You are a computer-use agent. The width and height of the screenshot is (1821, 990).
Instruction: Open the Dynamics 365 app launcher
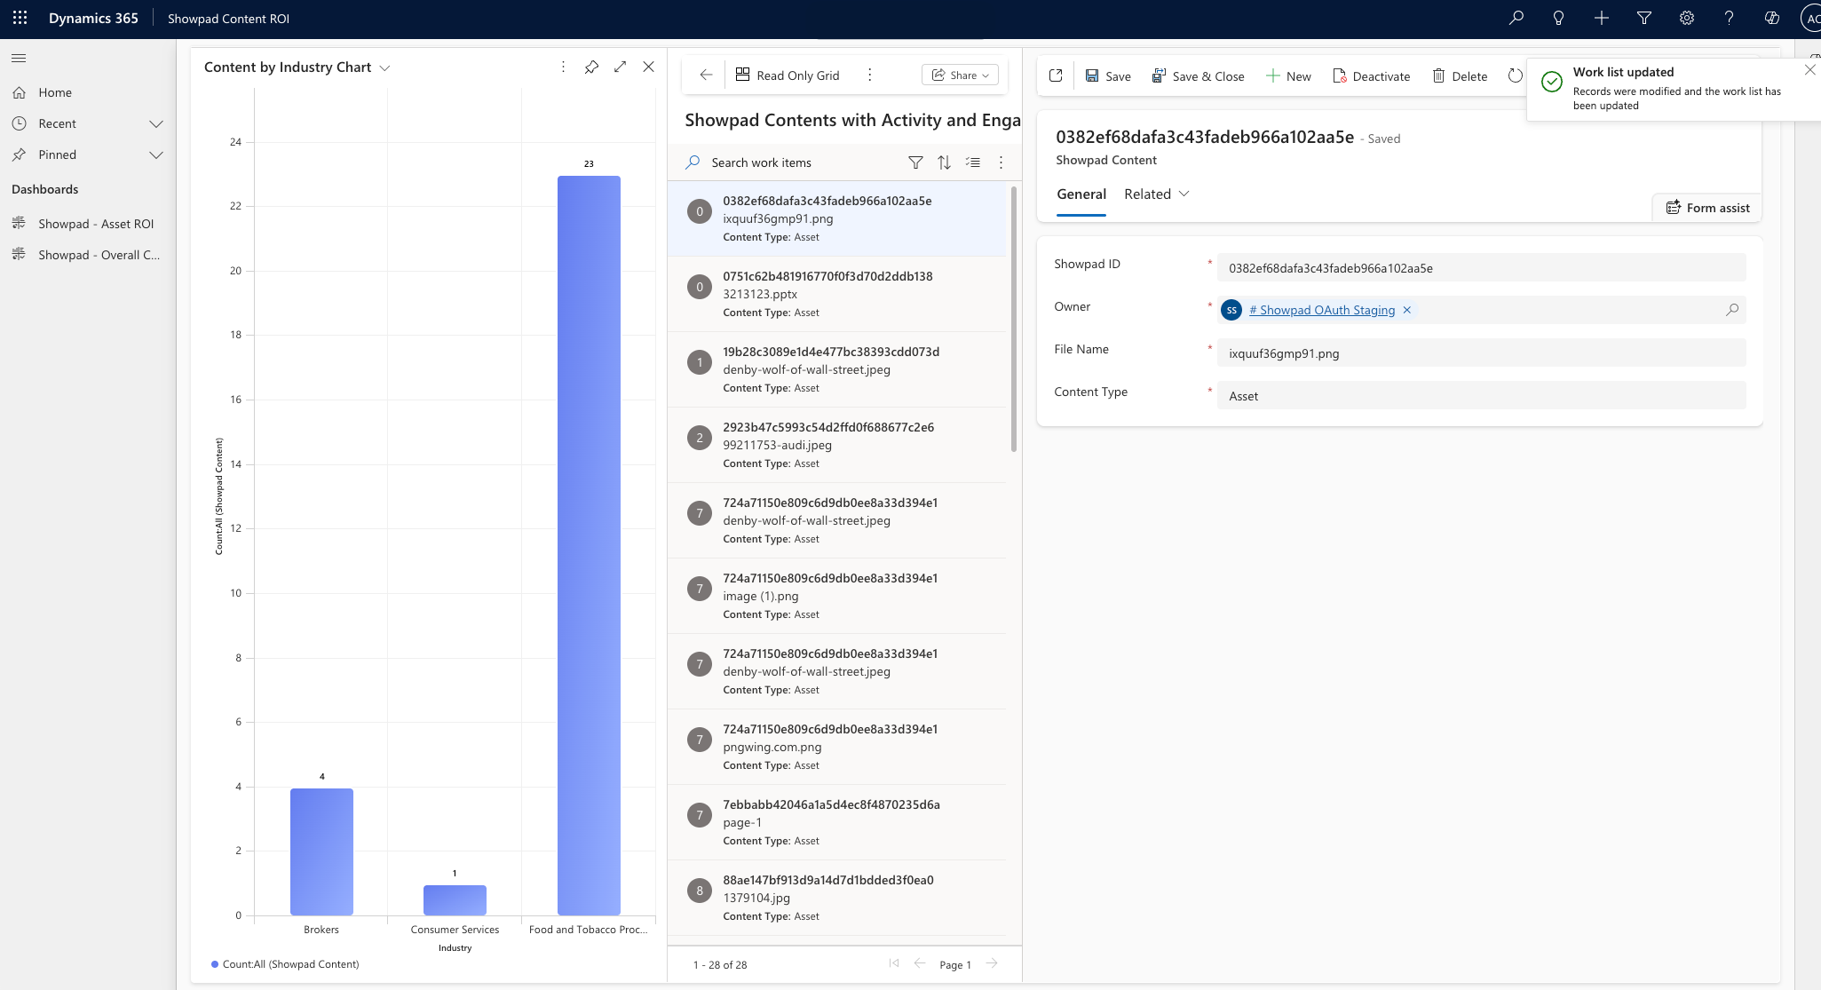(20, 18)
